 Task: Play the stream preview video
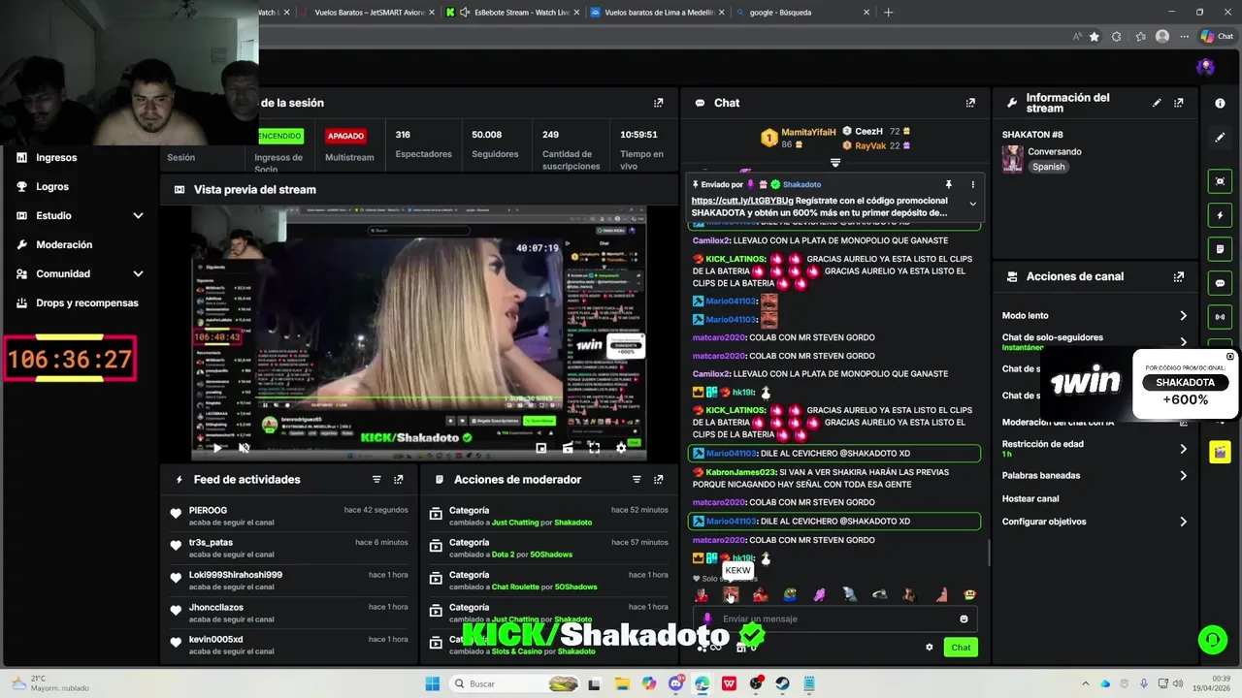[x=216, y=448]
